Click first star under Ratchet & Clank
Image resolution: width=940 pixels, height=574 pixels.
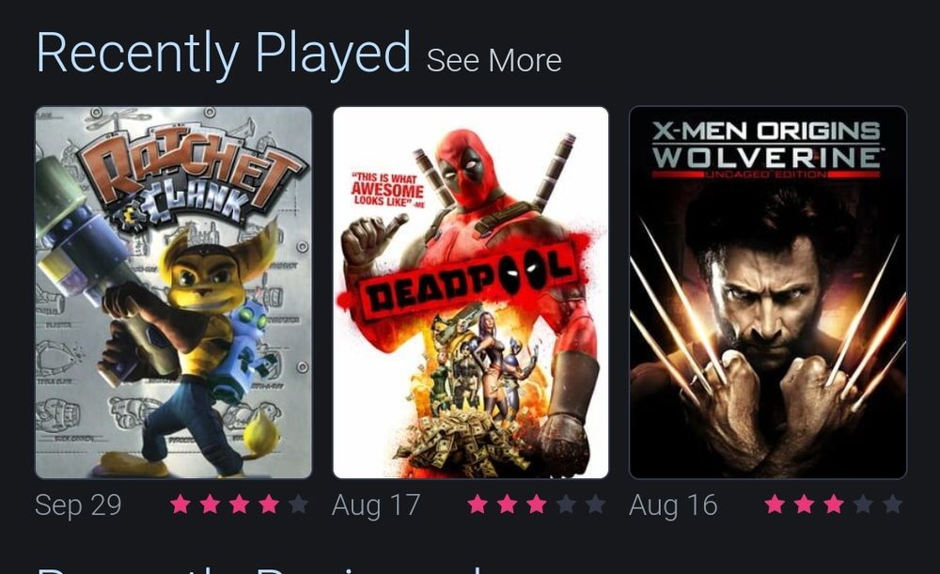click(180, 504)
